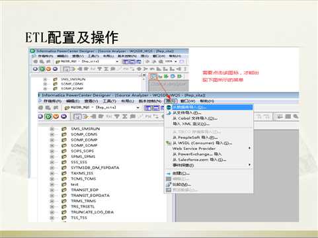Open WQSDB_WQS folder dropdown in back window
Viewport: 318px width, 238px height.
coord(117,61)
